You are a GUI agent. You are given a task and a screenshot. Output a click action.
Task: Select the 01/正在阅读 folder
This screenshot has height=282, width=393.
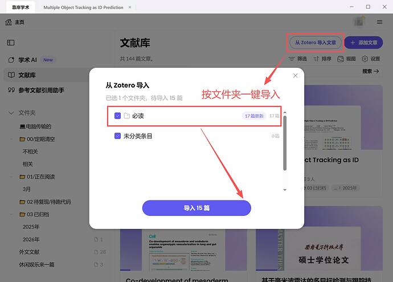click(x=38, y=177)
